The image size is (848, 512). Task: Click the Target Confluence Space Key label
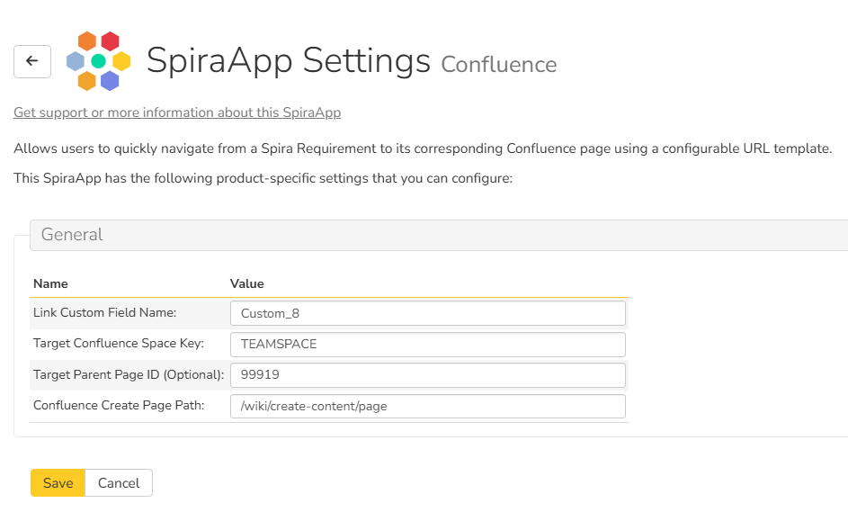(119, 343)
